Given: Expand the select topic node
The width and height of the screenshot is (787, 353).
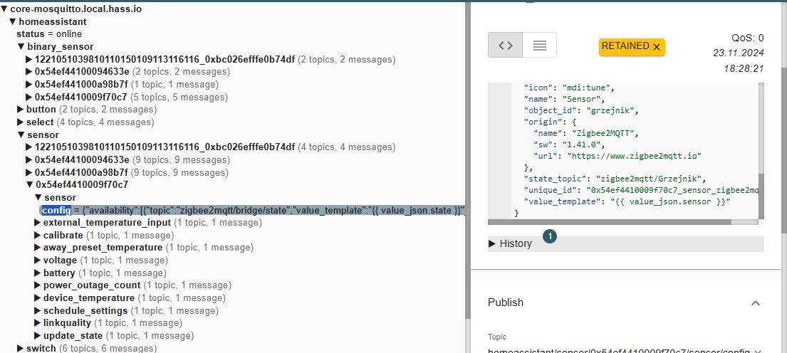Looking at the screenshot, I should point(21,122).
